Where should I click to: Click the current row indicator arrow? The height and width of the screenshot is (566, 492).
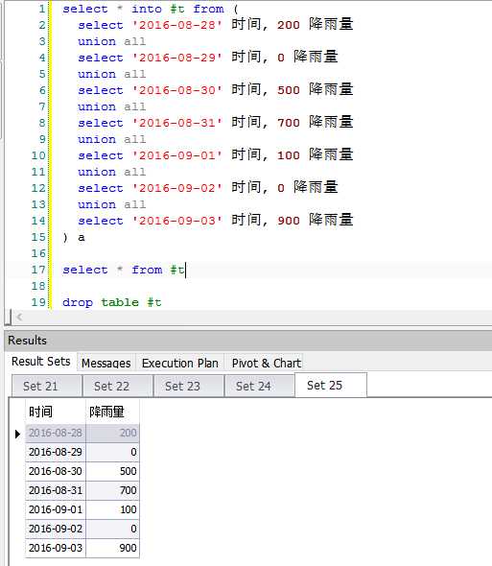coord(17,434)
